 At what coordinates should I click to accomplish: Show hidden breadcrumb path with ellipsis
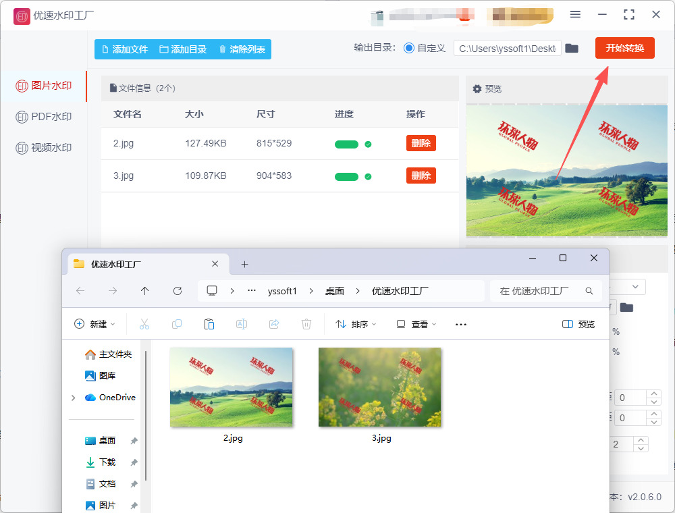click(x=252, y=291)
